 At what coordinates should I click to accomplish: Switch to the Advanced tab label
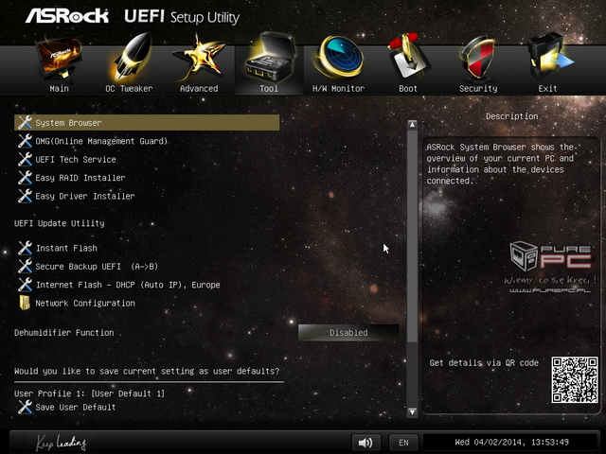(199, 89)
